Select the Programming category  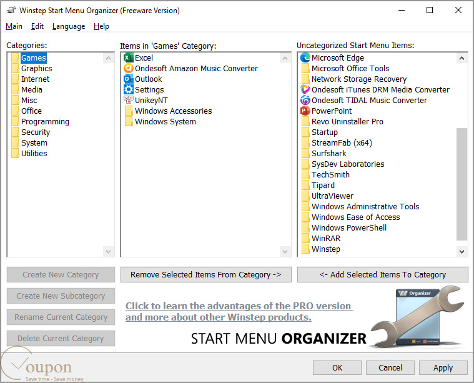(45, 122)
